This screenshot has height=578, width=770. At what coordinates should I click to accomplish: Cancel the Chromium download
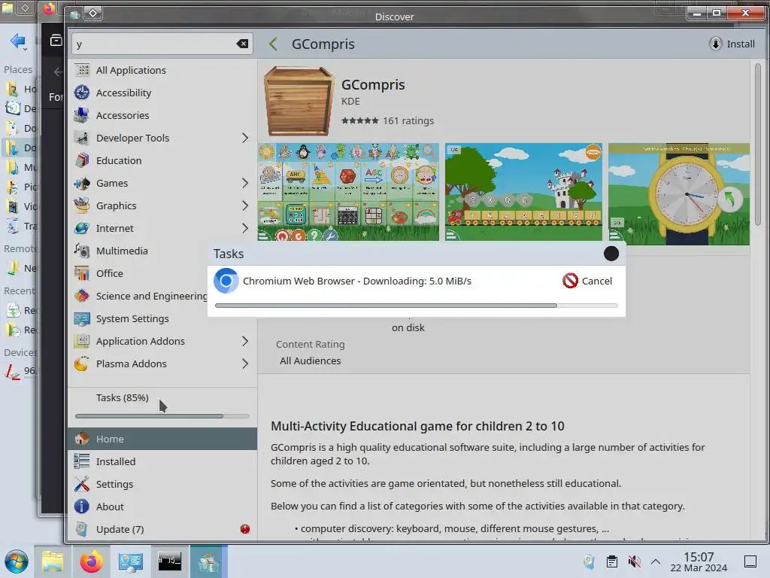tap(587, 281)
